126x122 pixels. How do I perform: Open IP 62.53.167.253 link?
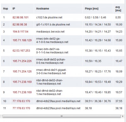click(x=21, y=51)
